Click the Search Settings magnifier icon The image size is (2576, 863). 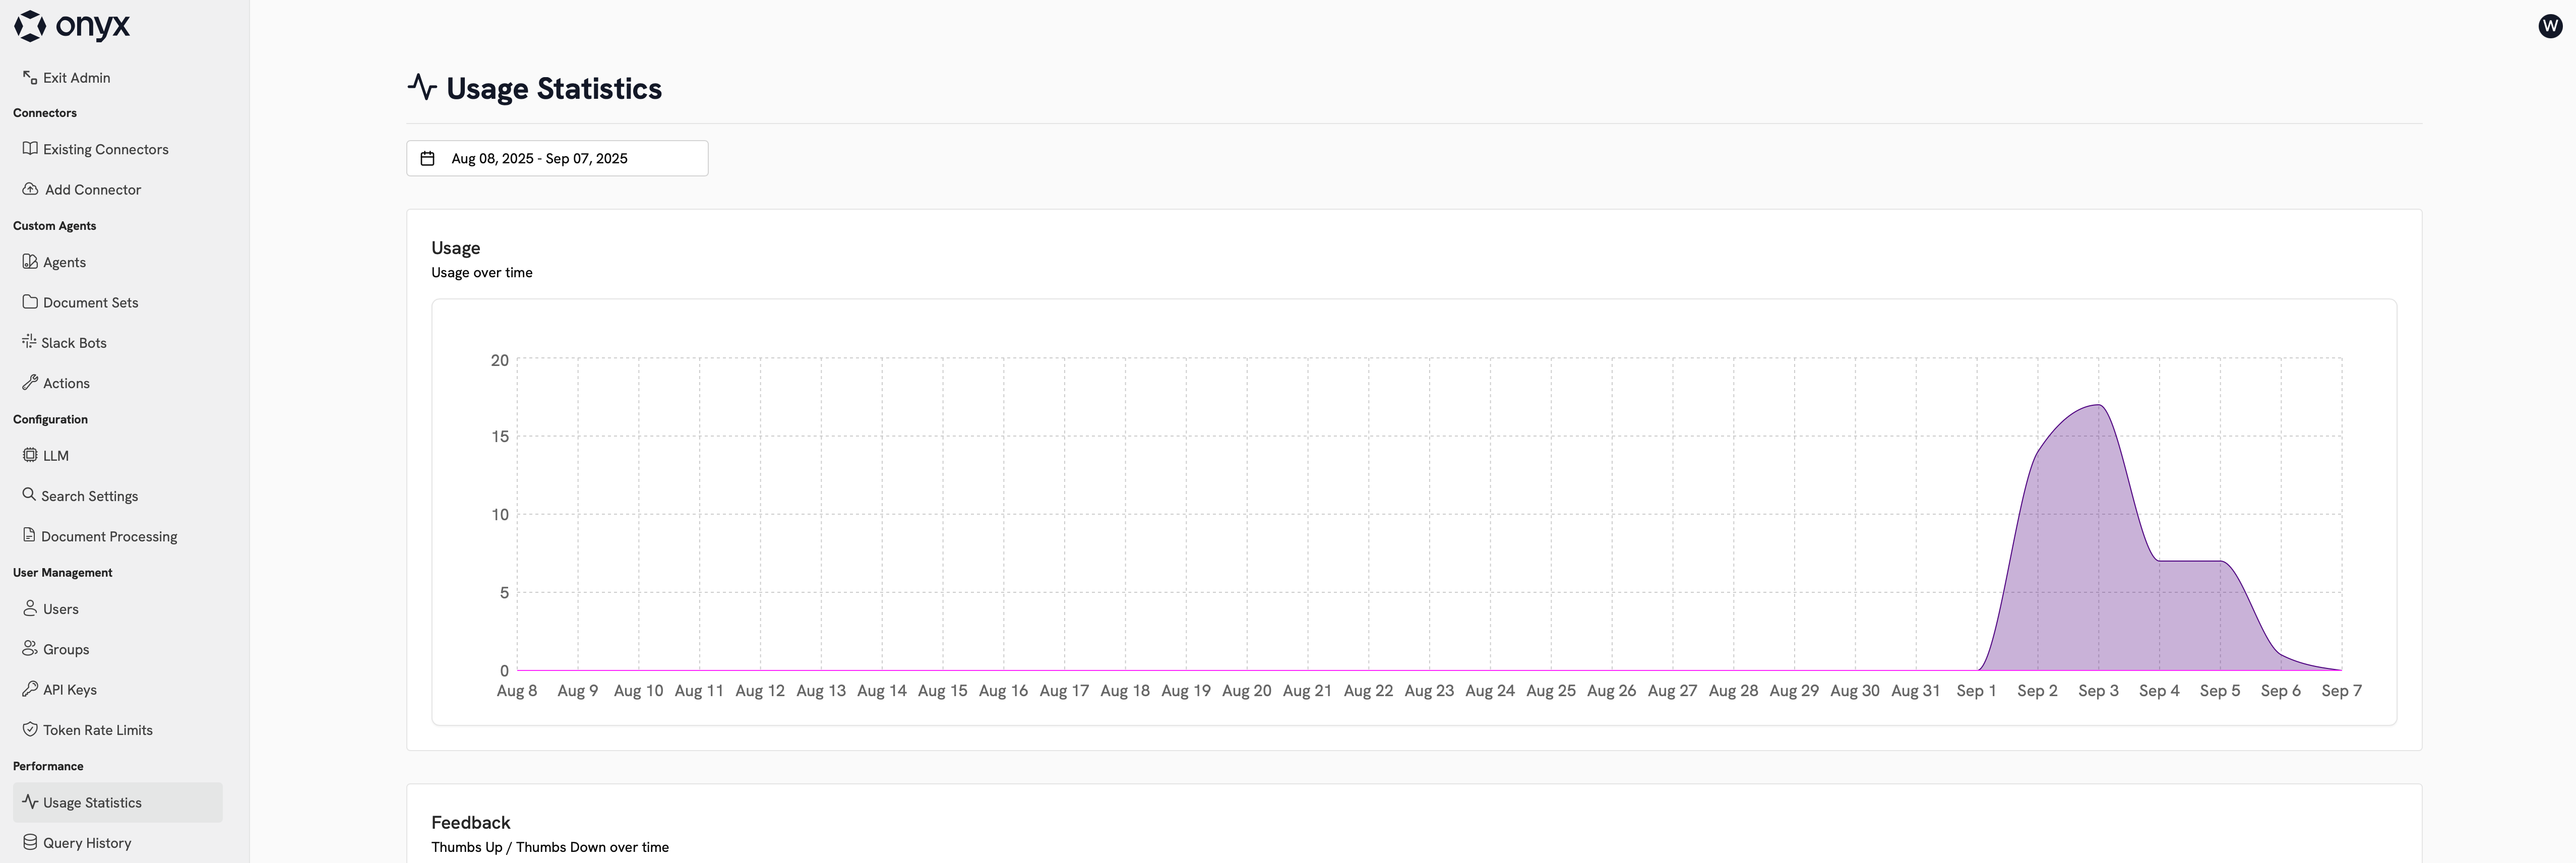point(29,495)
